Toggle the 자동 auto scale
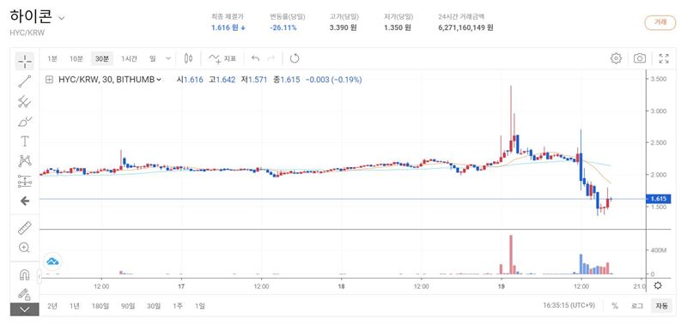 click(661, 306)
